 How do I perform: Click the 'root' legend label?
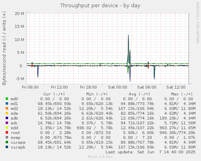pos(15,133)
